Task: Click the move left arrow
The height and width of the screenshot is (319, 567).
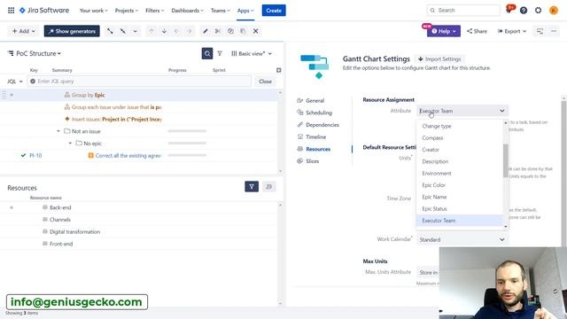Action: click(176, 31)
